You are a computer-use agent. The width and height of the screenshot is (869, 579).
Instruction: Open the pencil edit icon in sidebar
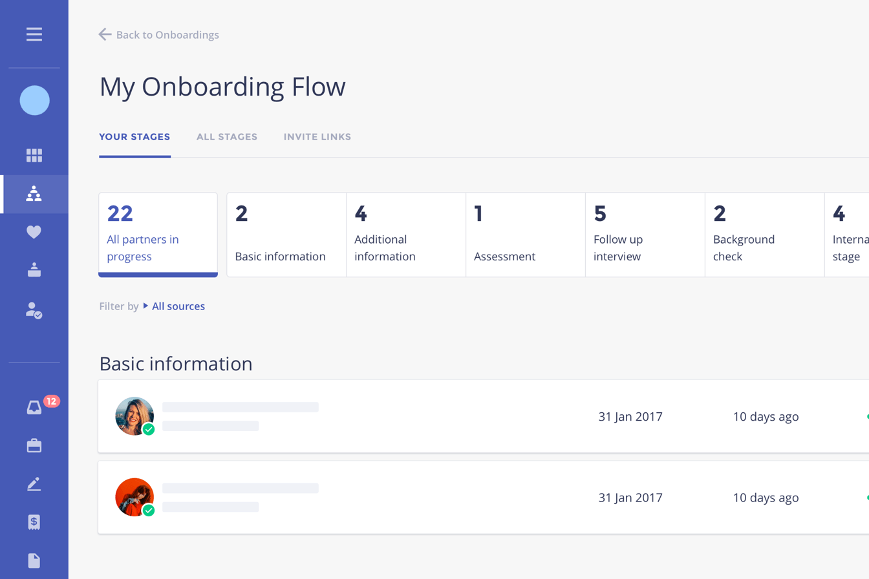click(34, 484)
